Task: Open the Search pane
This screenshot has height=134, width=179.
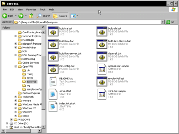Action: tap(43, 16)
